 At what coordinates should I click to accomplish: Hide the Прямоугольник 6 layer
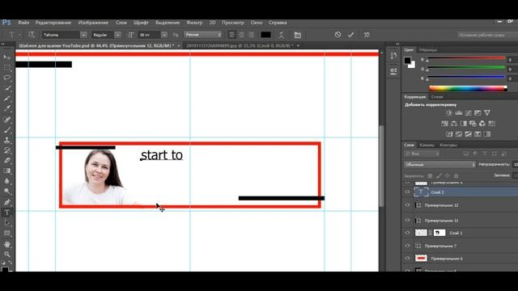[407, 259]
